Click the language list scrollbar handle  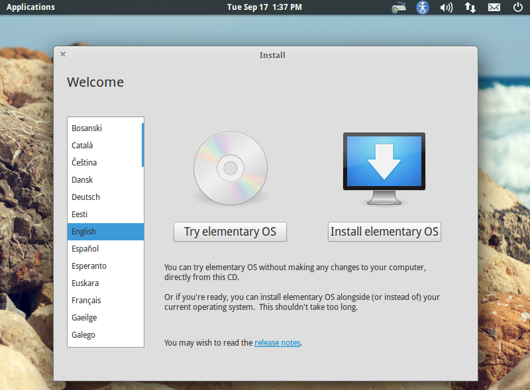(142, 145)
